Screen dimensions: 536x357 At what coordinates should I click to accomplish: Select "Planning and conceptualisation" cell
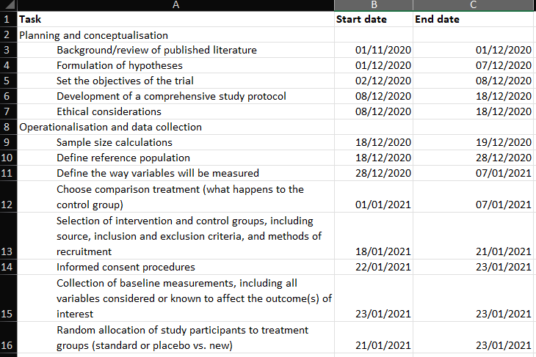click(94, 35)
